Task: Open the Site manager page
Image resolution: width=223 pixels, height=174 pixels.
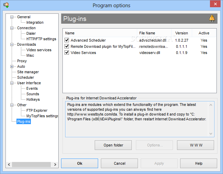Action: 28,72
